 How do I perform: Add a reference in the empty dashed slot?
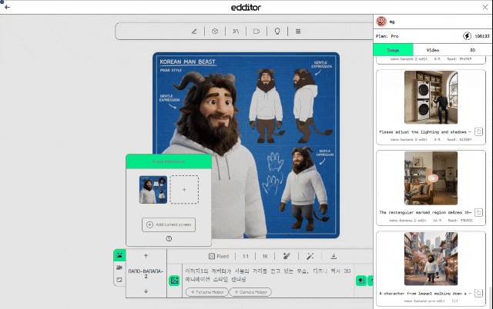pos(184,190)
